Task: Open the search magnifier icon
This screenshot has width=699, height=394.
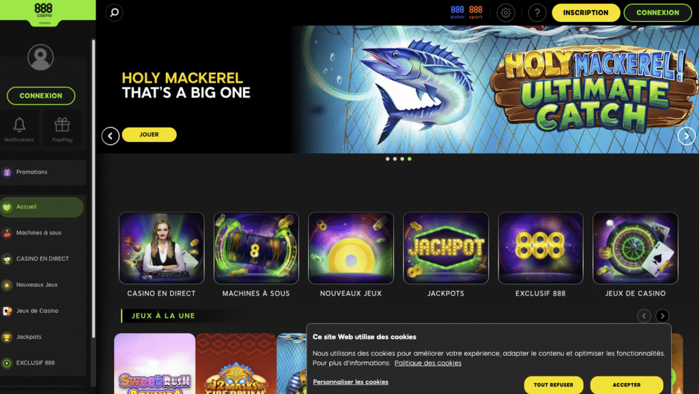Action: pyautogui.click(x=114, y=12)
